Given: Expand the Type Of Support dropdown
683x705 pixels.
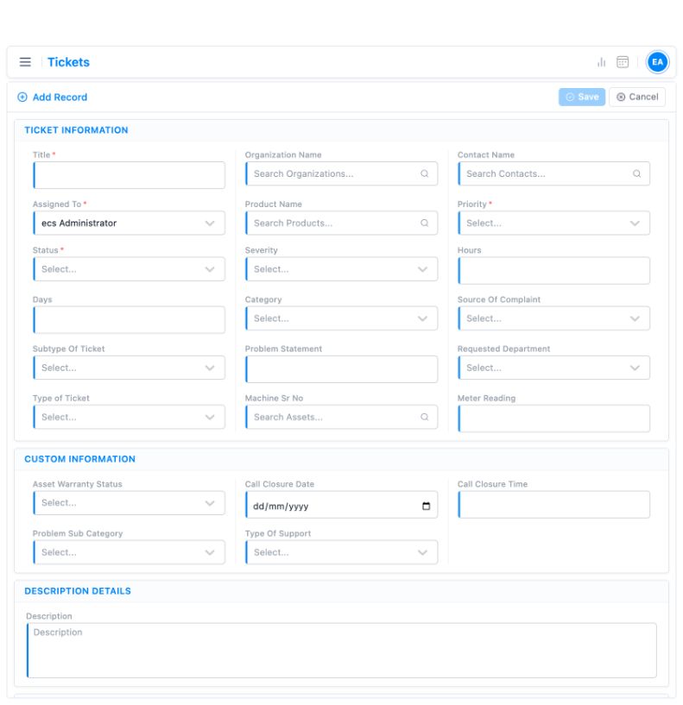Looking at the screenshot, I should tap(342, 552).
